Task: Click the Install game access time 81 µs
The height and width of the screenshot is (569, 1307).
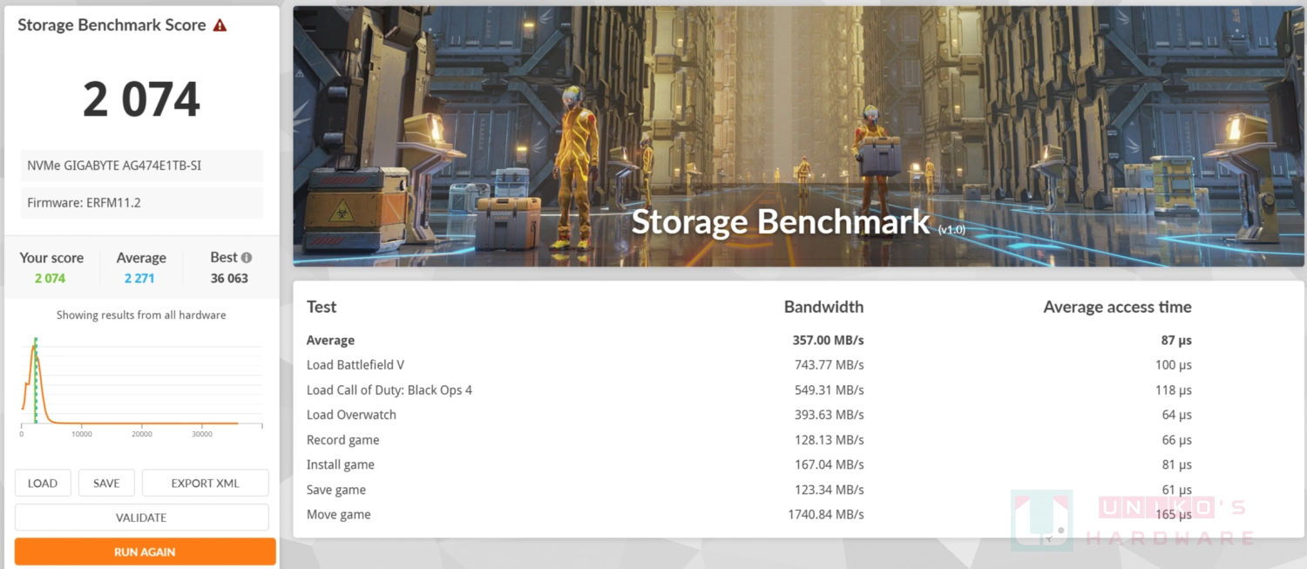Action: [x=1176, y=464]
